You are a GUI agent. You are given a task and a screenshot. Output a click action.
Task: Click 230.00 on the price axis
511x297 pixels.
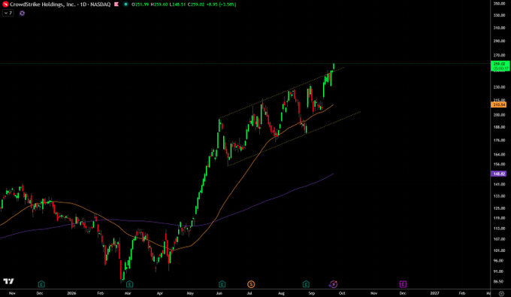tap(499, 87)
